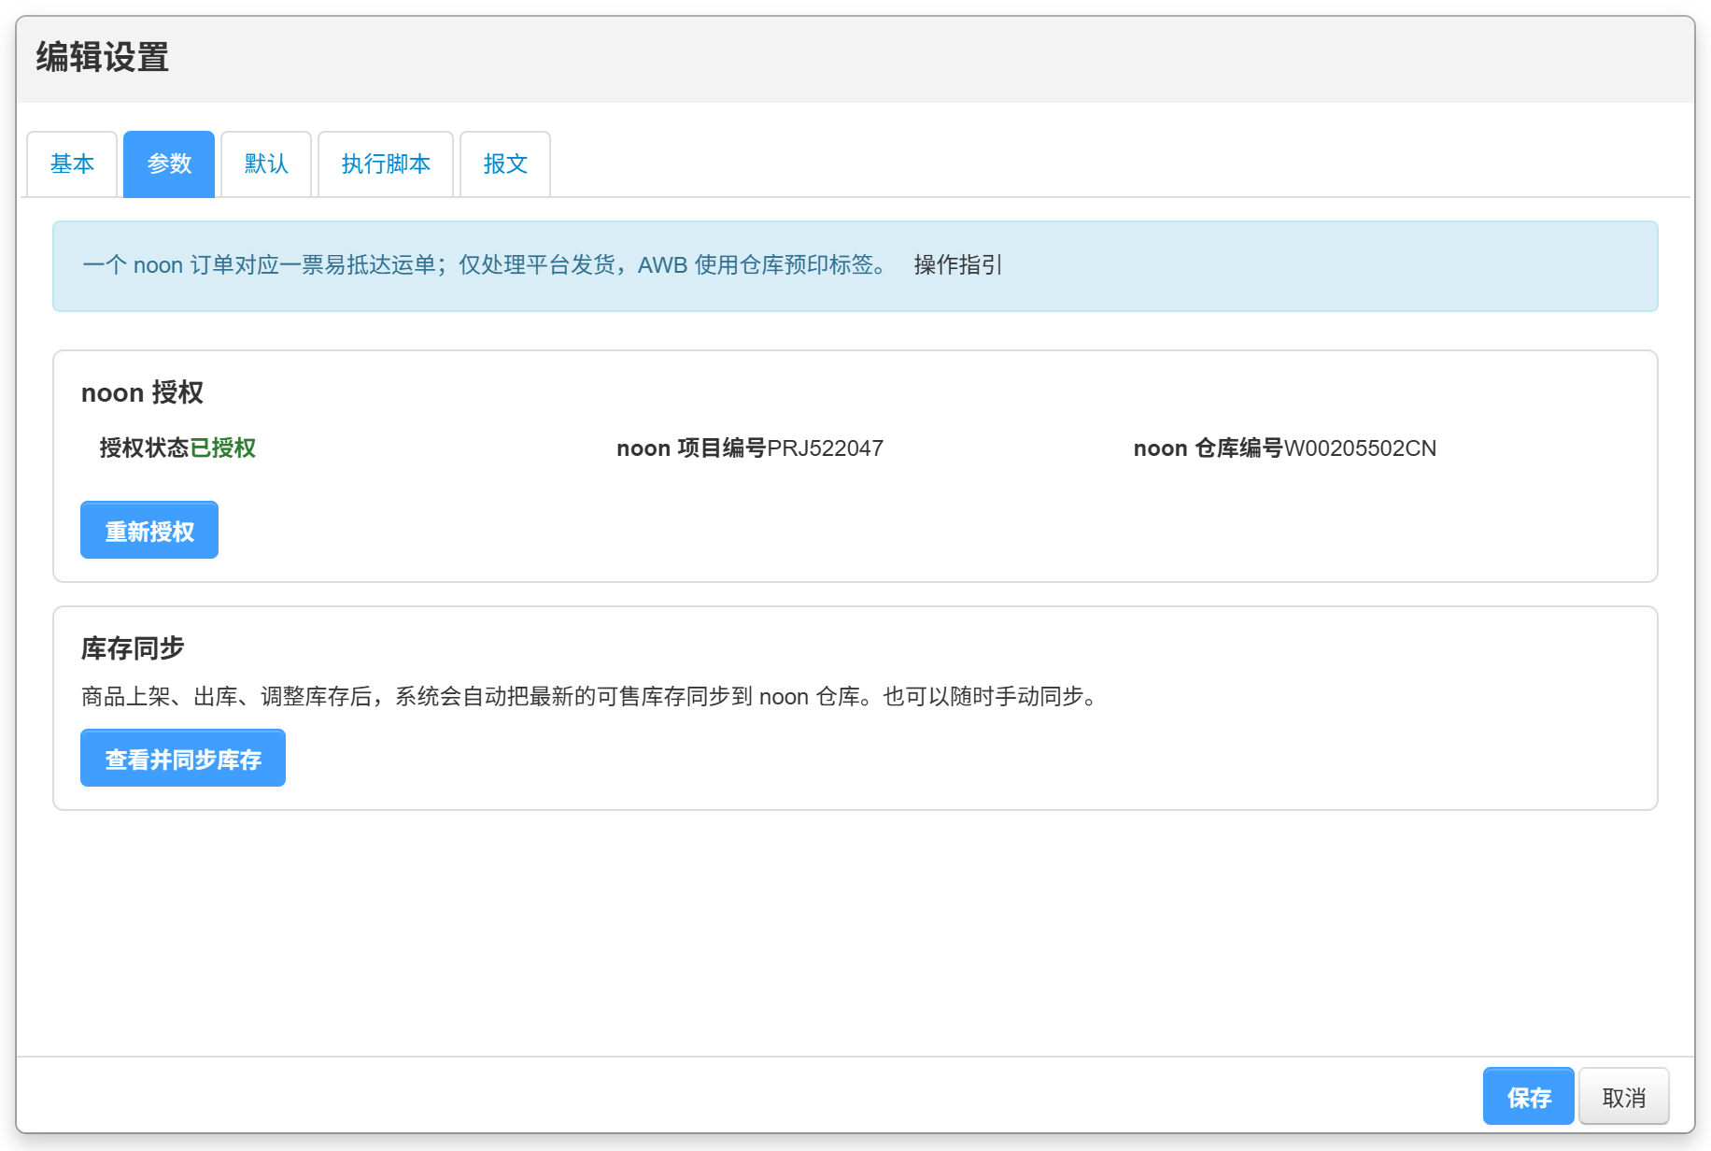Image resolution: width=1711 pixels, height=1151 pixels.
Task: Click warehouse number W00205502CN
Action: [1360, 448]
